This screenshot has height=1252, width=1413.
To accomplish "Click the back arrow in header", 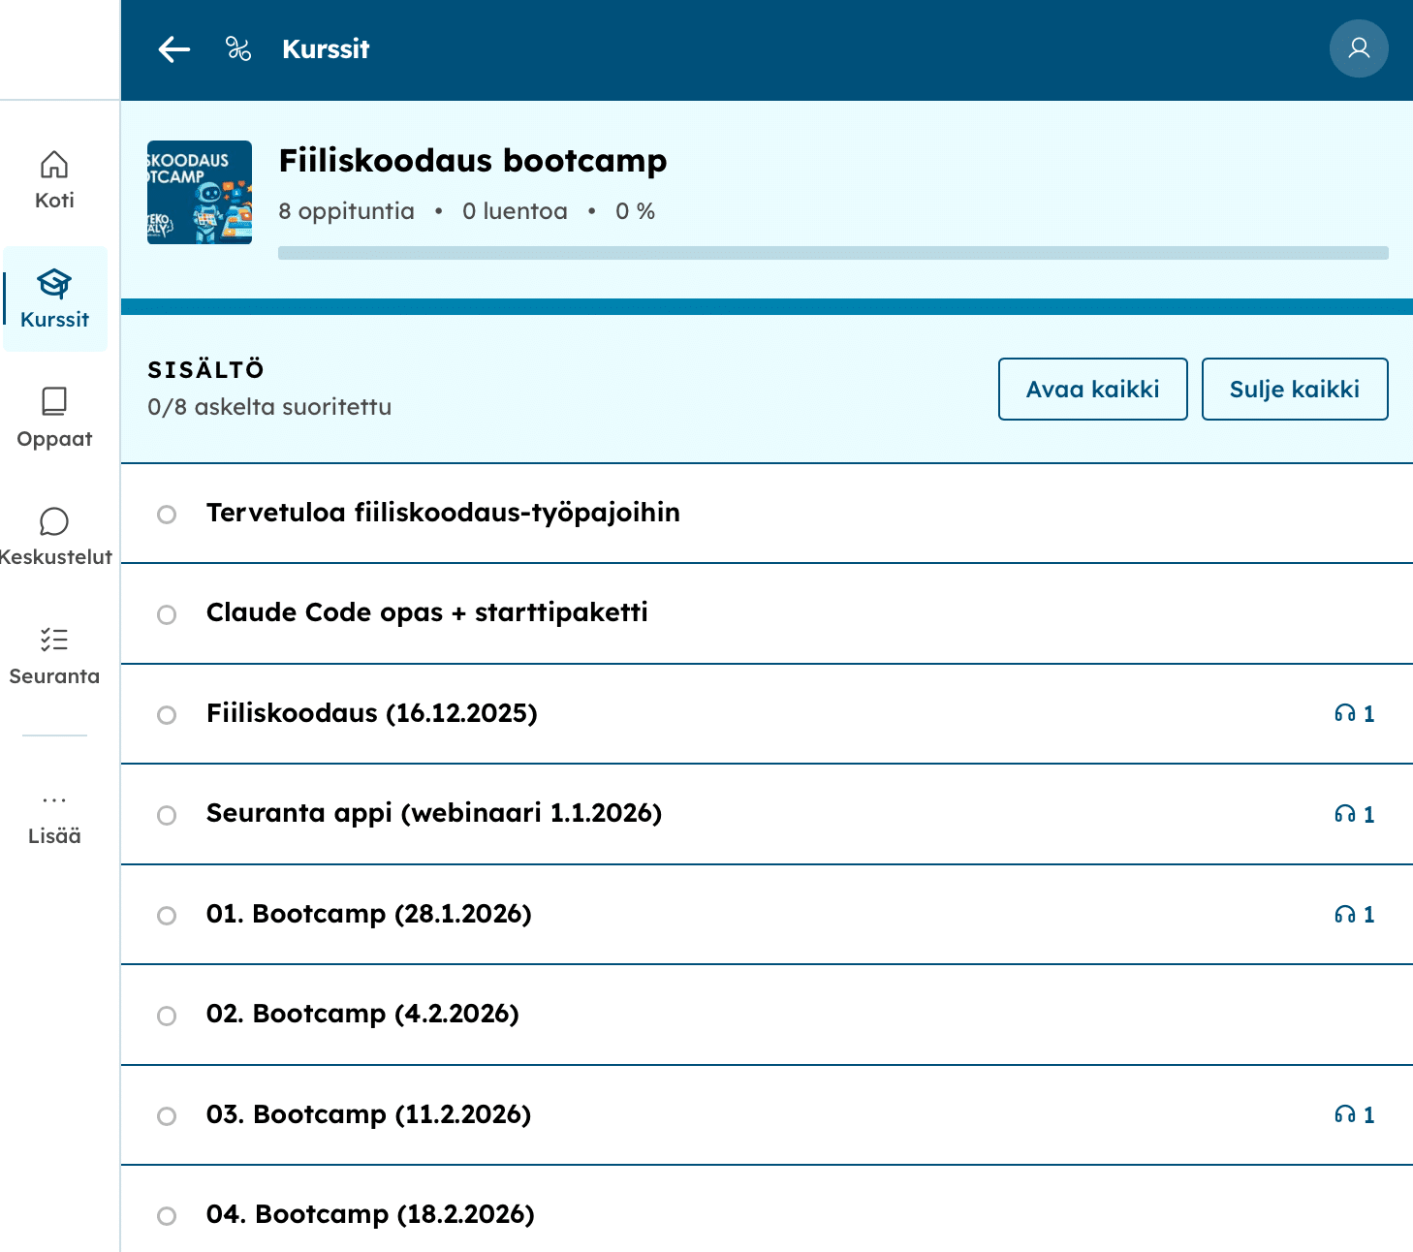I will pos(173,49).
